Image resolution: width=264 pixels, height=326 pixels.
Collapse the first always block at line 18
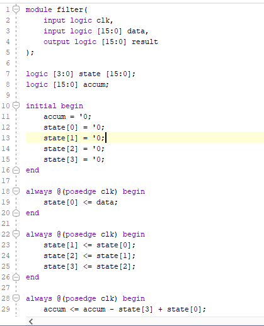click(16, 191)
